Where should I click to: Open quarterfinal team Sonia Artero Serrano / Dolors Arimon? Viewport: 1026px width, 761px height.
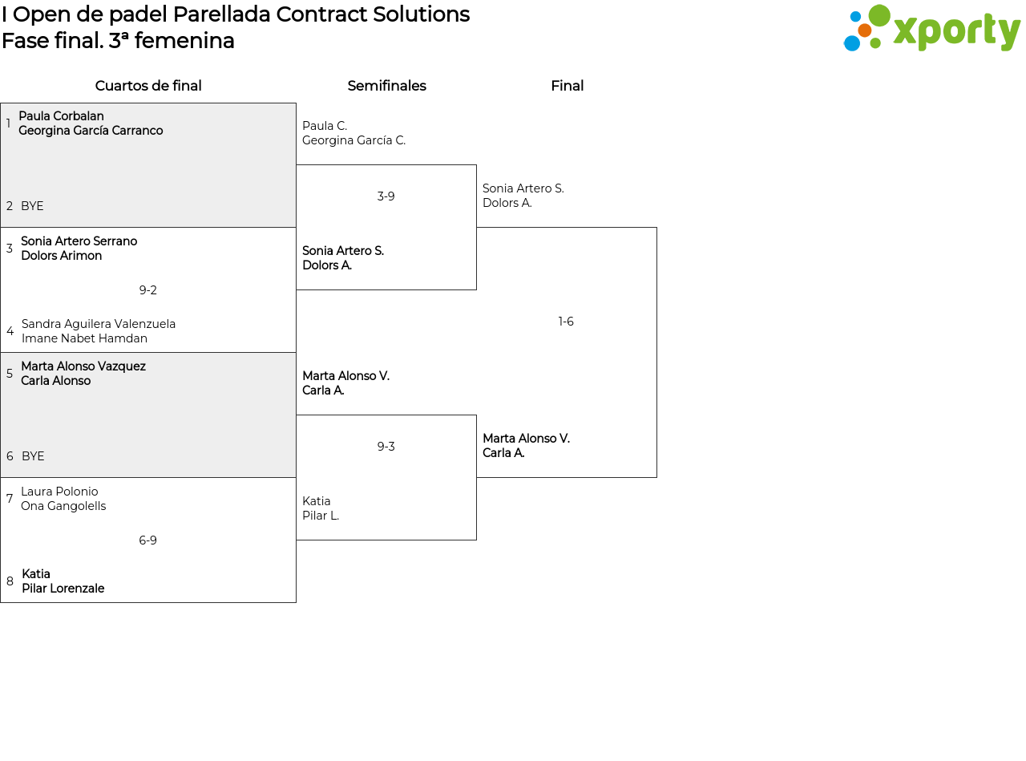79,249
